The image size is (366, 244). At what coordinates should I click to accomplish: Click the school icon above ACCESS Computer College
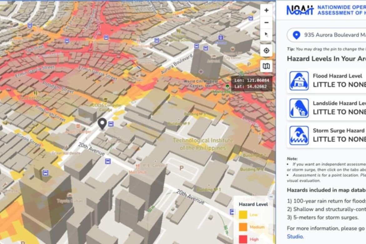pyautogui.click(x=105, y=100)
